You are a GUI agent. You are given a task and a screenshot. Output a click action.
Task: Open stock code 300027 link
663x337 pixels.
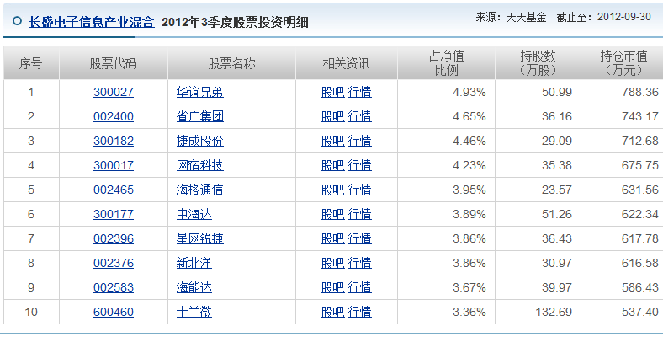tap(114, 92)
